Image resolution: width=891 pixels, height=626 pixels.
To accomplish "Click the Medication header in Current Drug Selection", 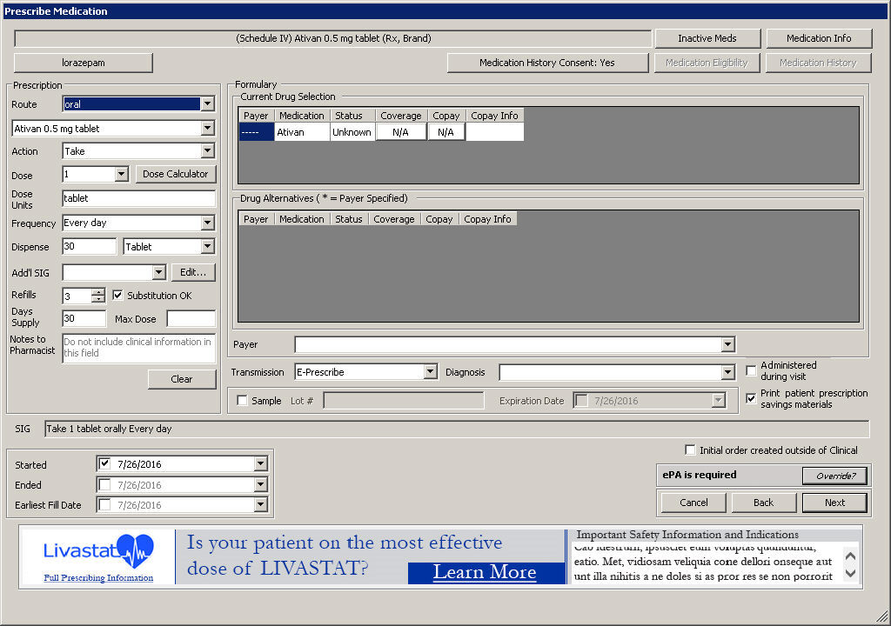I will point(301,116).
